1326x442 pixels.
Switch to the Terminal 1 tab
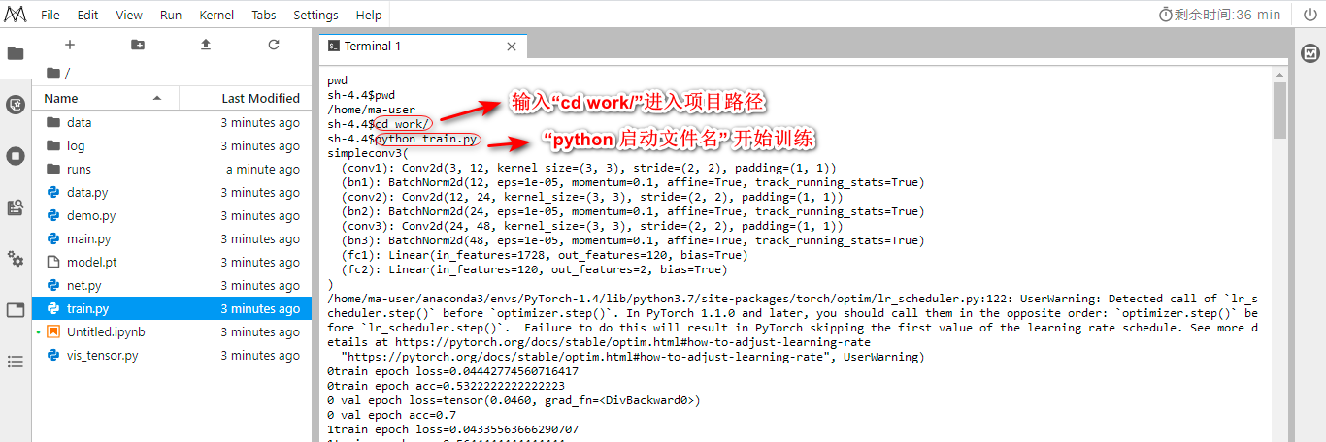tap(422, 46)
